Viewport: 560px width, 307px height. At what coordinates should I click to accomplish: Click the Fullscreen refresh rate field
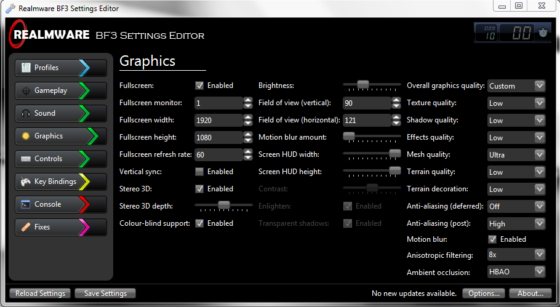point(219,154)
